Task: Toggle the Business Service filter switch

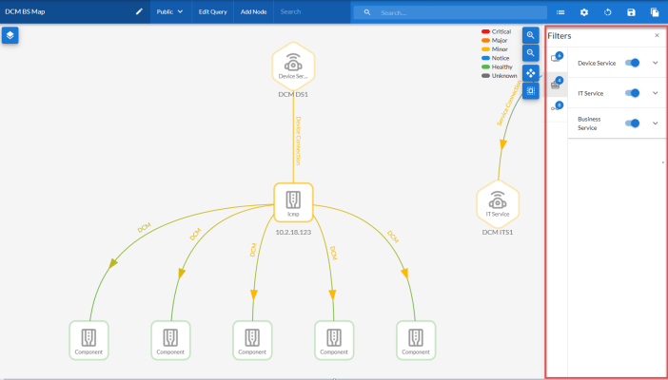Action: pos(633,123)
